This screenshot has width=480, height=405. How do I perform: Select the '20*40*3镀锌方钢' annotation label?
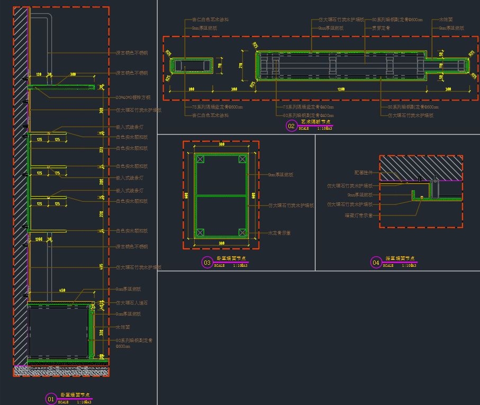(x=133, y=97)
